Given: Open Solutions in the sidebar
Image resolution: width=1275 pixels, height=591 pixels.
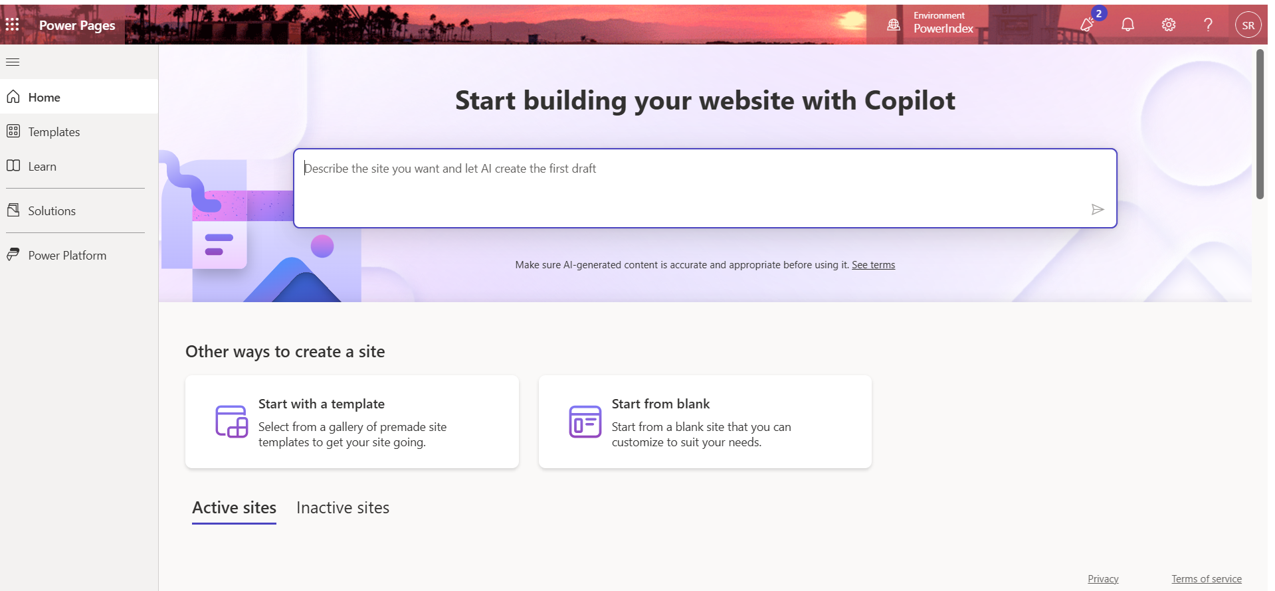Looking at the screenshot, I should click(x=52, y=211).
